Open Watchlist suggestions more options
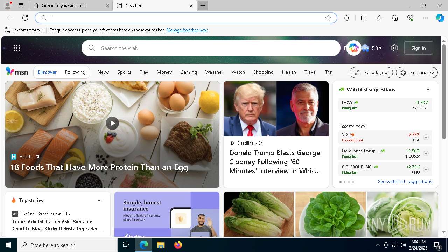 427,90
